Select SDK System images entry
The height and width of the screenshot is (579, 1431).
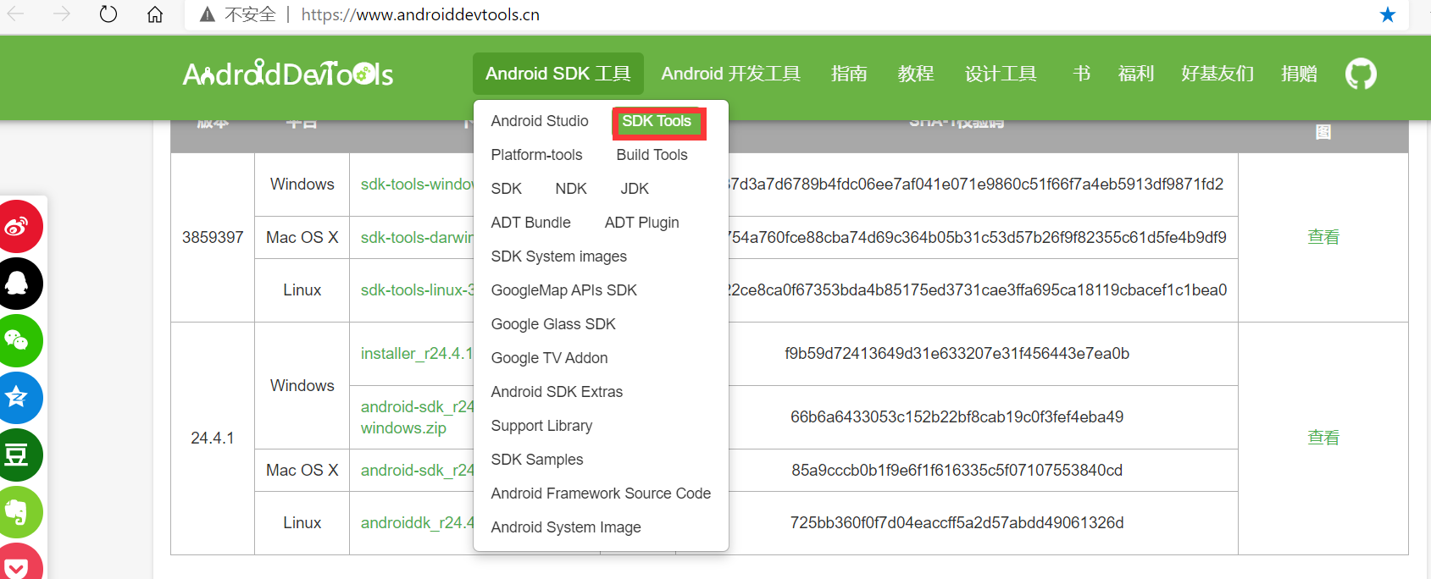(558, 256)
